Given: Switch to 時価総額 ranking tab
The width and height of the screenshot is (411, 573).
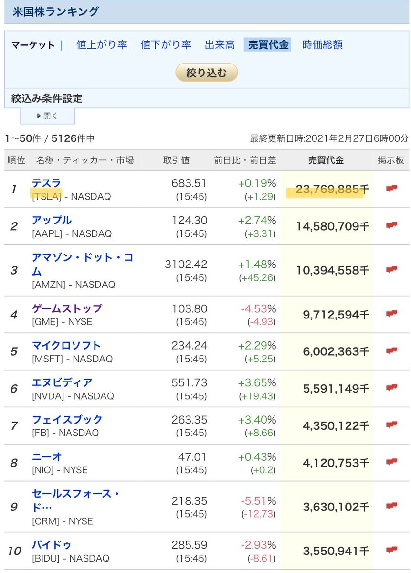Looking at the screenshot, I should coord(323,45).
